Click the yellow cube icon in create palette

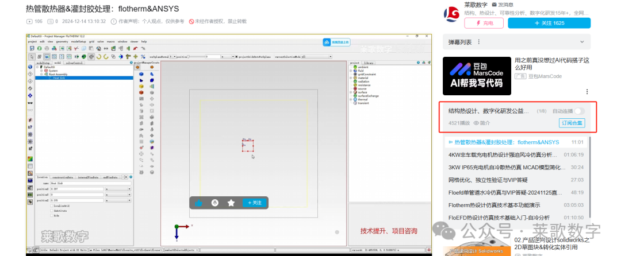[141, 86]
